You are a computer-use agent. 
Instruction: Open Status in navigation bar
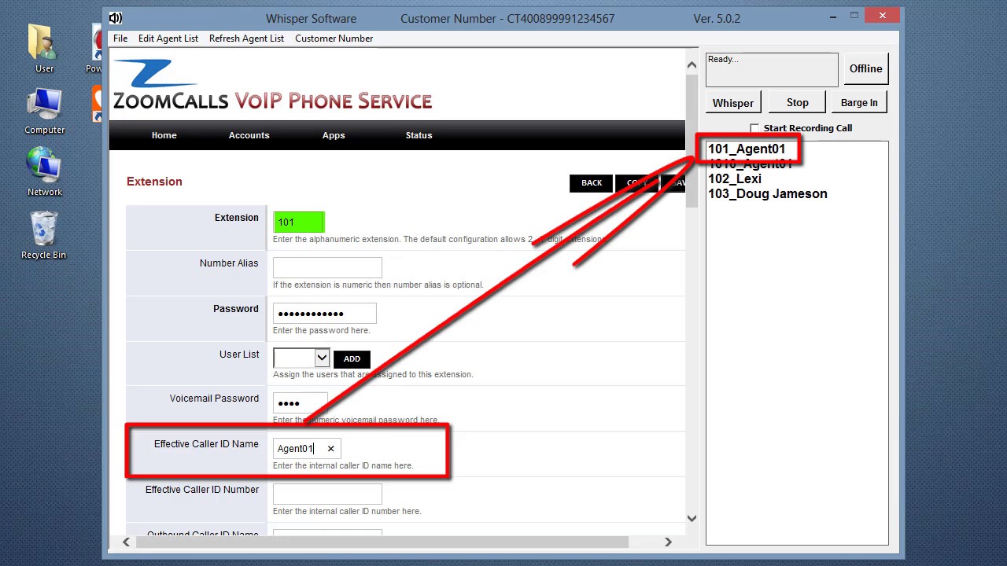tap(419, 135)
